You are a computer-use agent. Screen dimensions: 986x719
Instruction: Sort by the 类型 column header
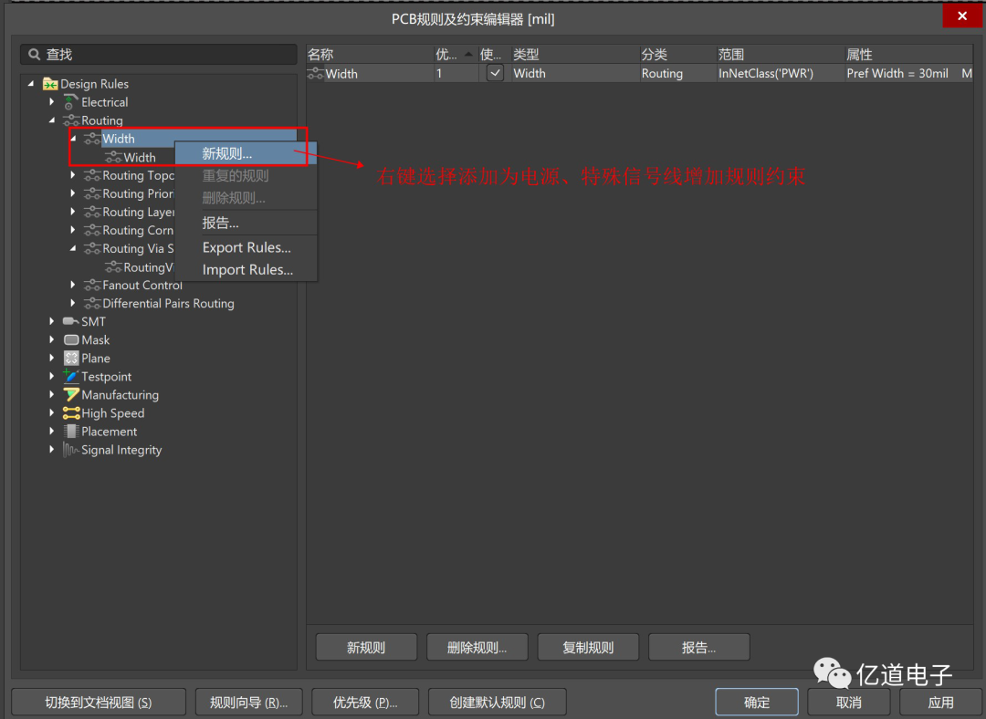(575, 55)
